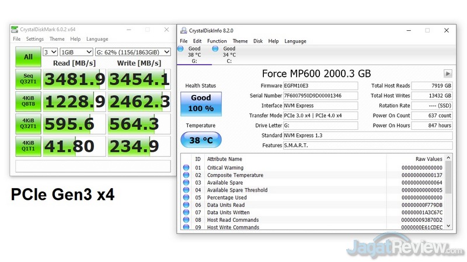Select the G: disk tab
Image resolution: width=467 pixels, height=262 pixels.
point(194,55)
